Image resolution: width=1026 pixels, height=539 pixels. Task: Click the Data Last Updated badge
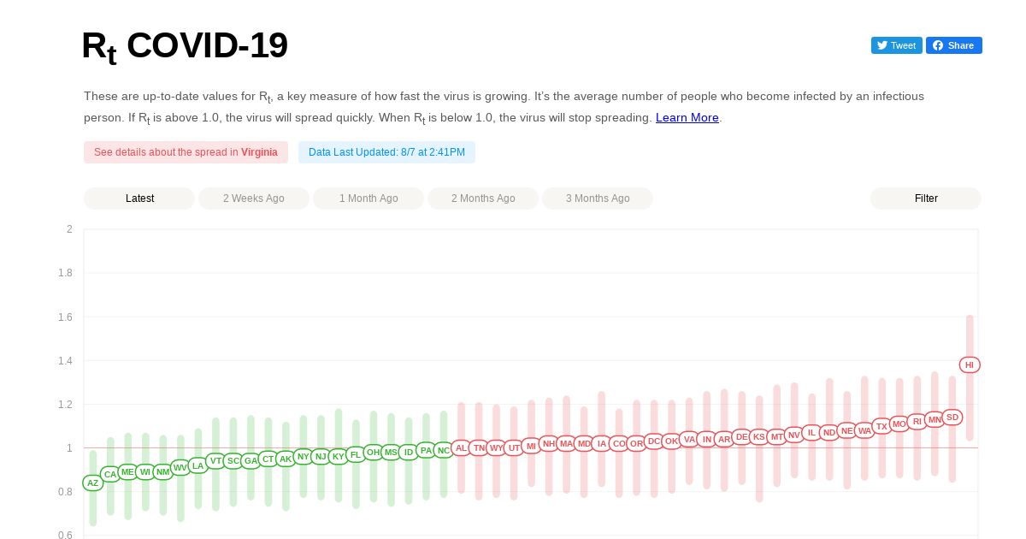386,152
